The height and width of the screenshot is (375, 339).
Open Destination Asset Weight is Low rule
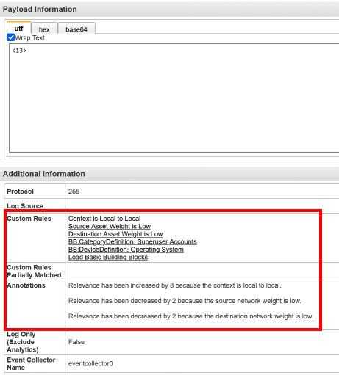tap(115, 234)
